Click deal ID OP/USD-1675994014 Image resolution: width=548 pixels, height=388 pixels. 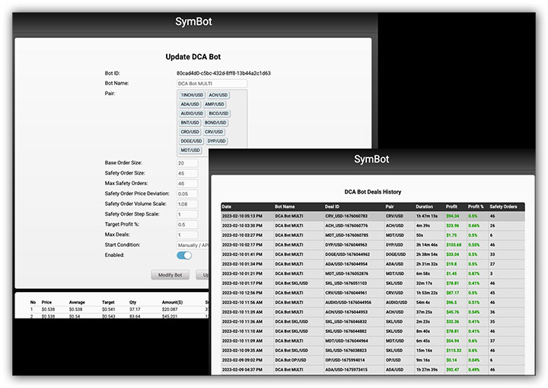pyautogui.click(x=345, y=360)
